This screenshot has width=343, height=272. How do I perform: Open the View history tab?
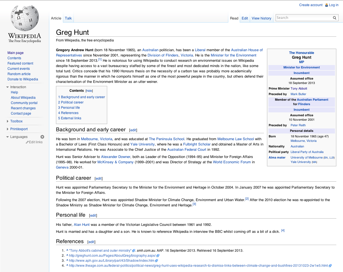tap(261, 18)
